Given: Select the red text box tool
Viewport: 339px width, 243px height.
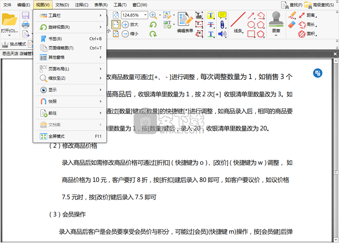Looking at the screenshot, I should [199, 25].
